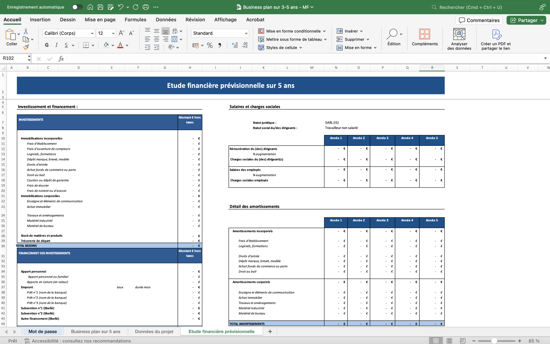Open the Données ribbon tab
The height and width of the screenshot is (344, 550).
[166, 20]
